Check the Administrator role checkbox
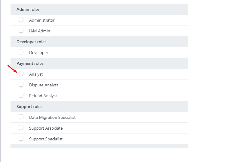231x162 pixels. tap(21, 20)
